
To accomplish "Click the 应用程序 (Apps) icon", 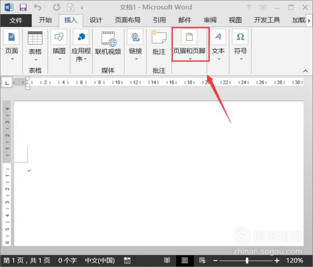I will (81, 37).
